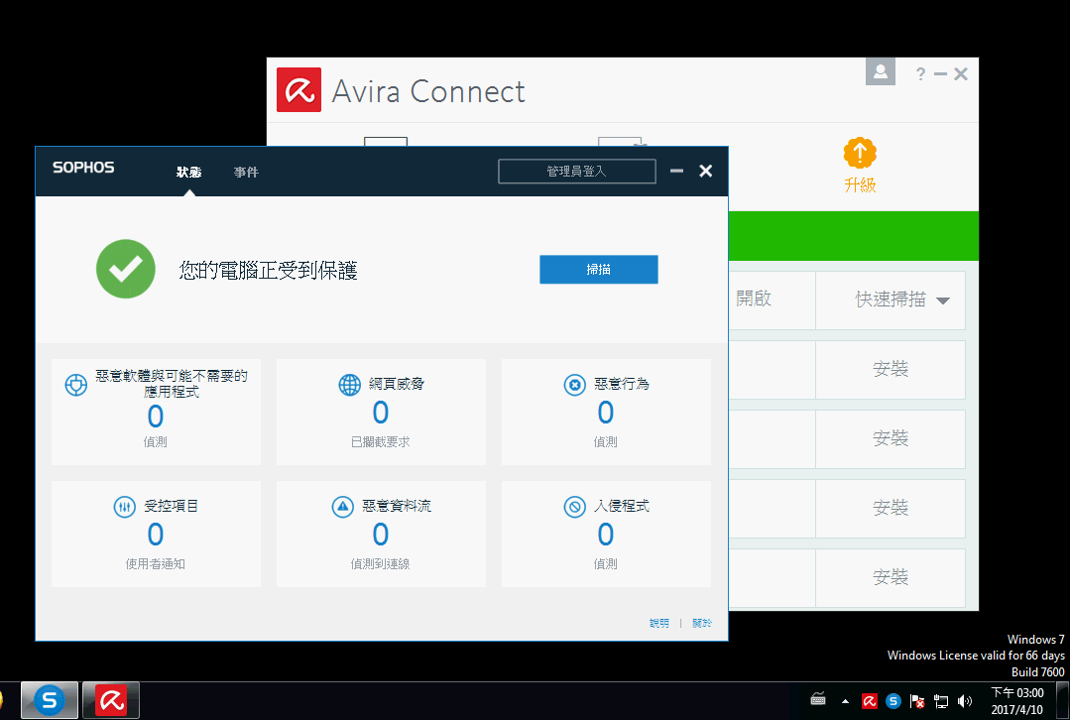Switch to Avira from the taskbar button

(111, 700)
